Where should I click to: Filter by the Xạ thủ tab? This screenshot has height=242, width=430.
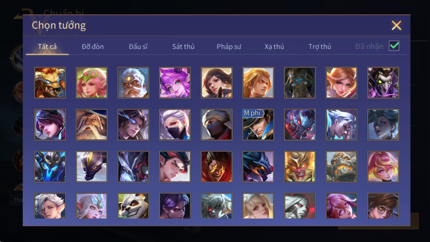(x=274, y=46)
